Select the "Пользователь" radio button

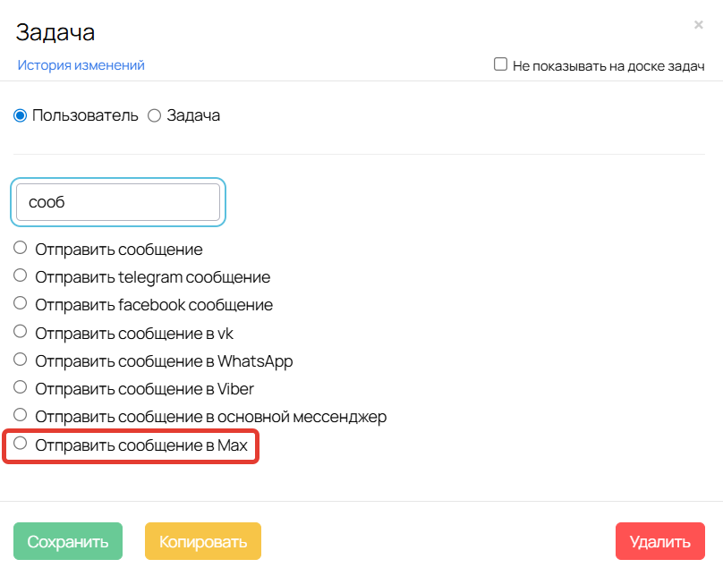[x=21, y=114]
